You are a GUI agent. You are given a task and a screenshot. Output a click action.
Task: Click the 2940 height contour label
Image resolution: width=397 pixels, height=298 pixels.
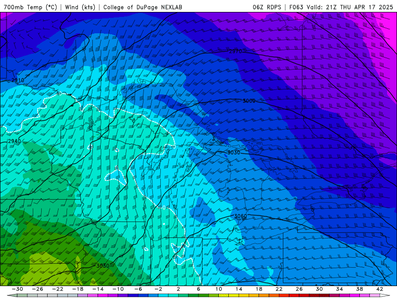[x=14, y=141]
